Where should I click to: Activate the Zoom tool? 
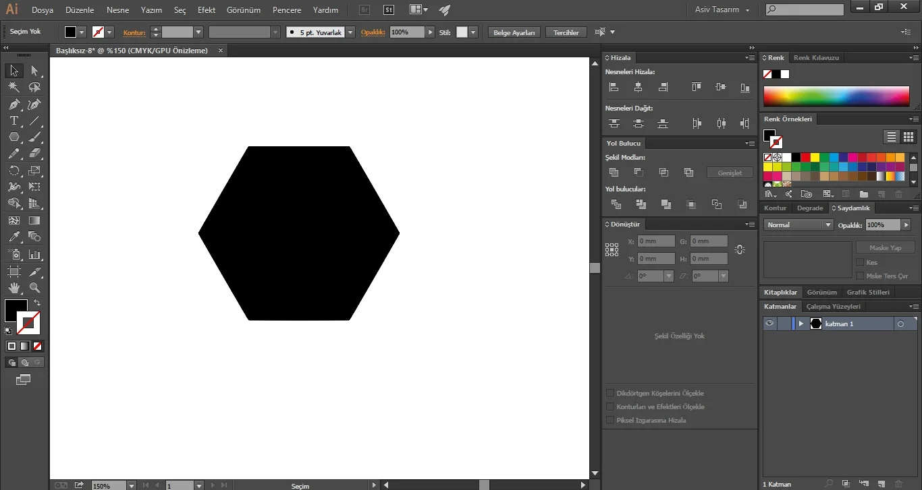(34, 288)
